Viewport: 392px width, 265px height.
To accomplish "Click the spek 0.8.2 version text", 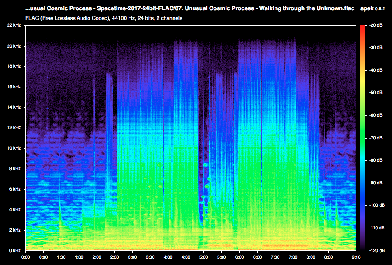I will (x=372, y=8).
